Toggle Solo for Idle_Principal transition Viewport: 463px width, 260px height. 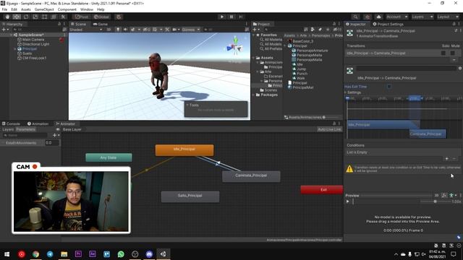(443, 53)
